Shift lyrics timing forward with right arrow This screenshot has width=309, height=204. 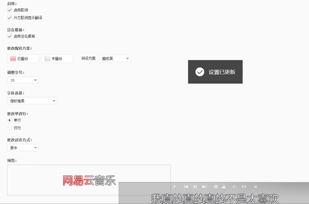tap(244, 187)
